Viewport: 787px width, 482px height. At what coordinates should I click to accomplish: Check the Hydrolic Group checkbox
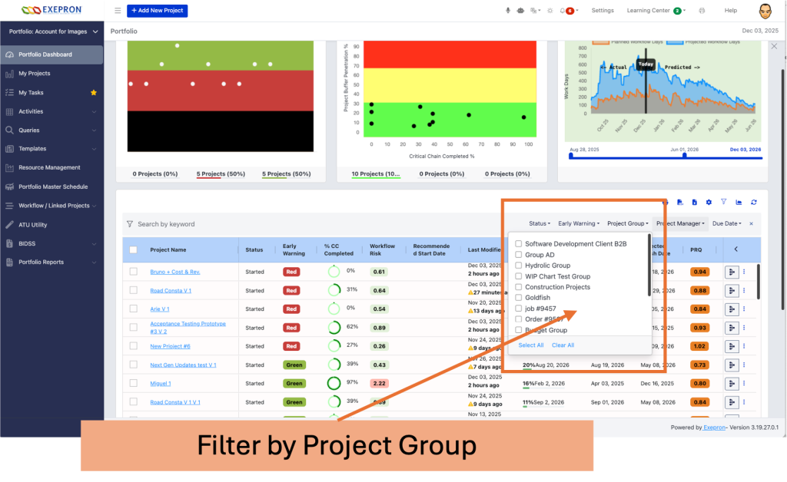coord(519,266)
